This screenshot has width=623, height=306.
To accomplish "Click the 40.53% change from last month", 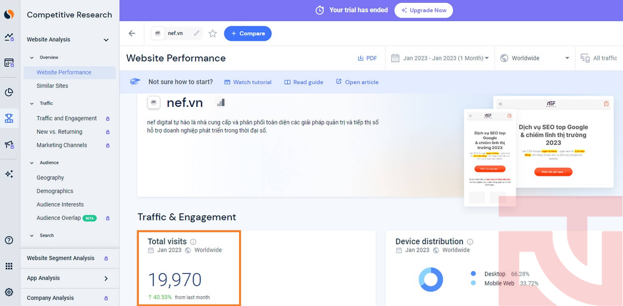I will coord(160,298).
